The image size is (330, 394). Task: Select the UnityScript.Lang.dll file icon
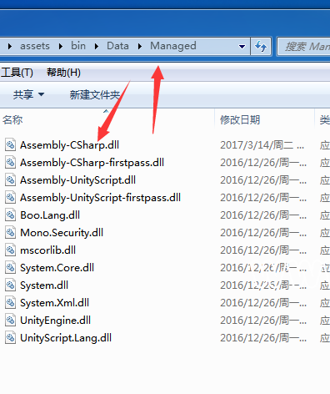tap(10, 338)
